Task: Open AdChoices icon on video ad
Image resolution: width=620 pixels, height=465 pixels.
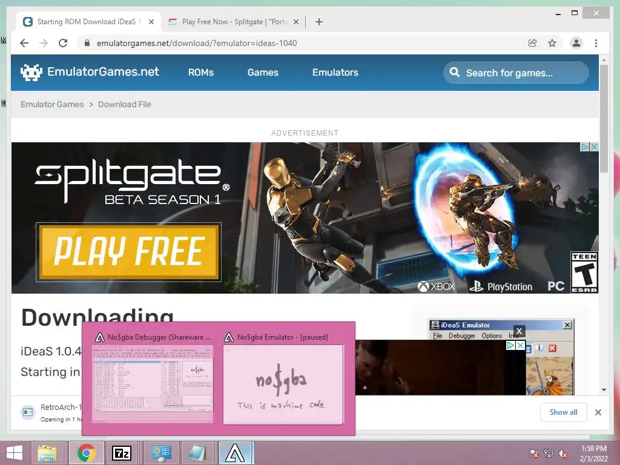Action: pyautogui.click(x=511, y=346)
